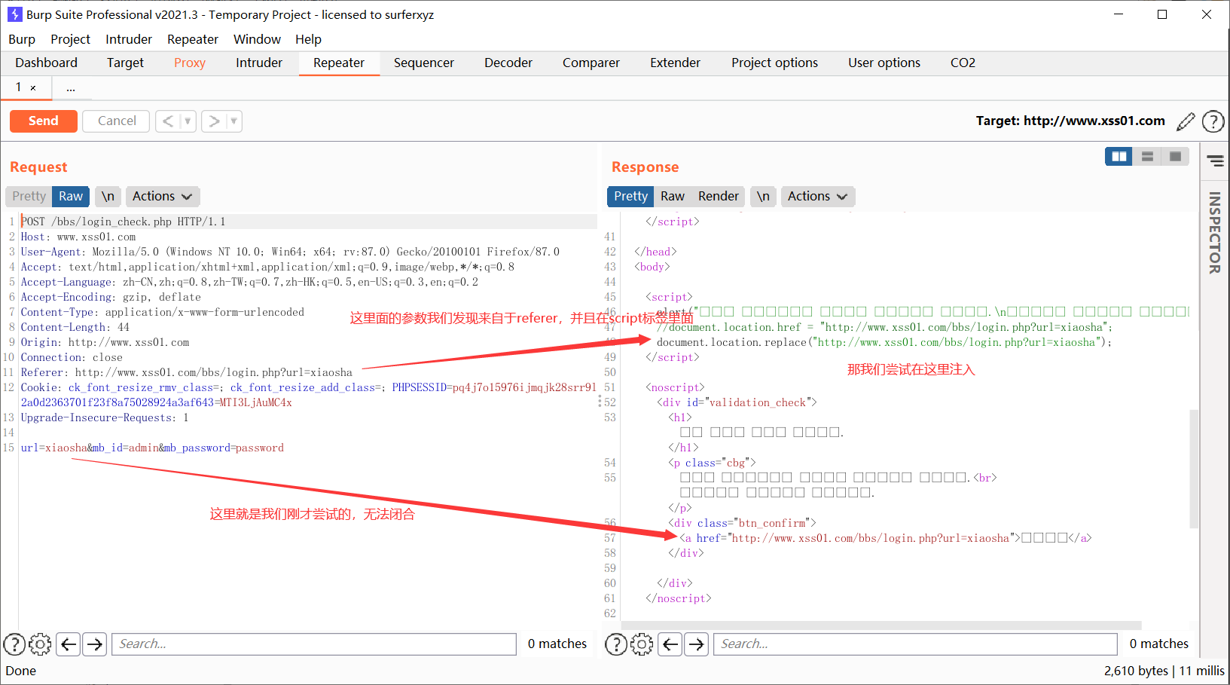
Task: Select Repeater request tab 1
Action: [x=19, y=87]
